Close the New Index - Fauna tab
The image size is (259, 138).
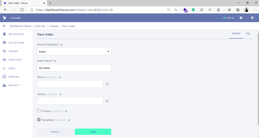tap(44, 3)
